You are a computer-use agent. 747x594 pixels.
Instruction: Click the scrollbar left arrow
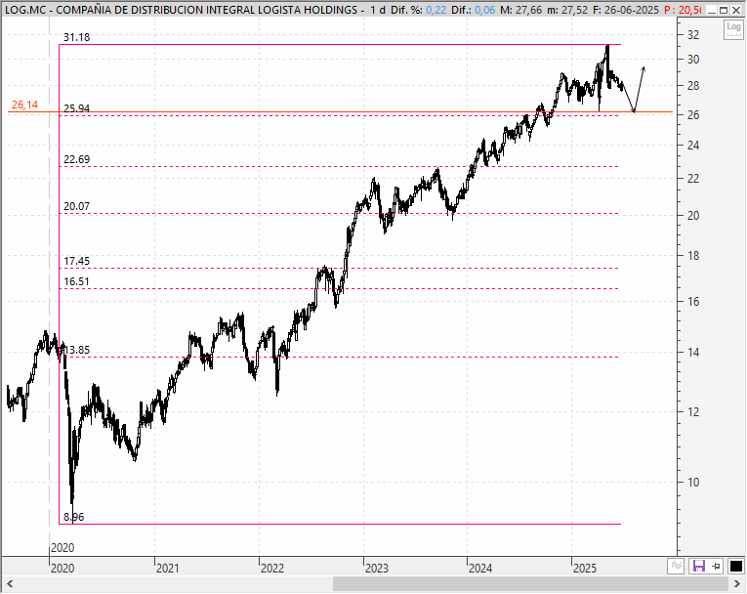pyautogui.click(x=9, y=583)
